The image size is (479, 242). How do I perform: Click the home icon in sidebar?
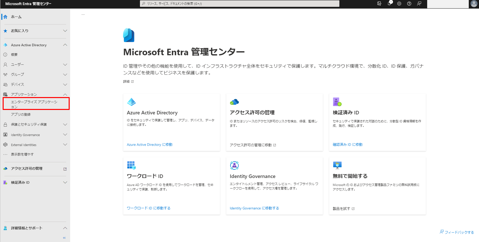(x=5, y=17)
